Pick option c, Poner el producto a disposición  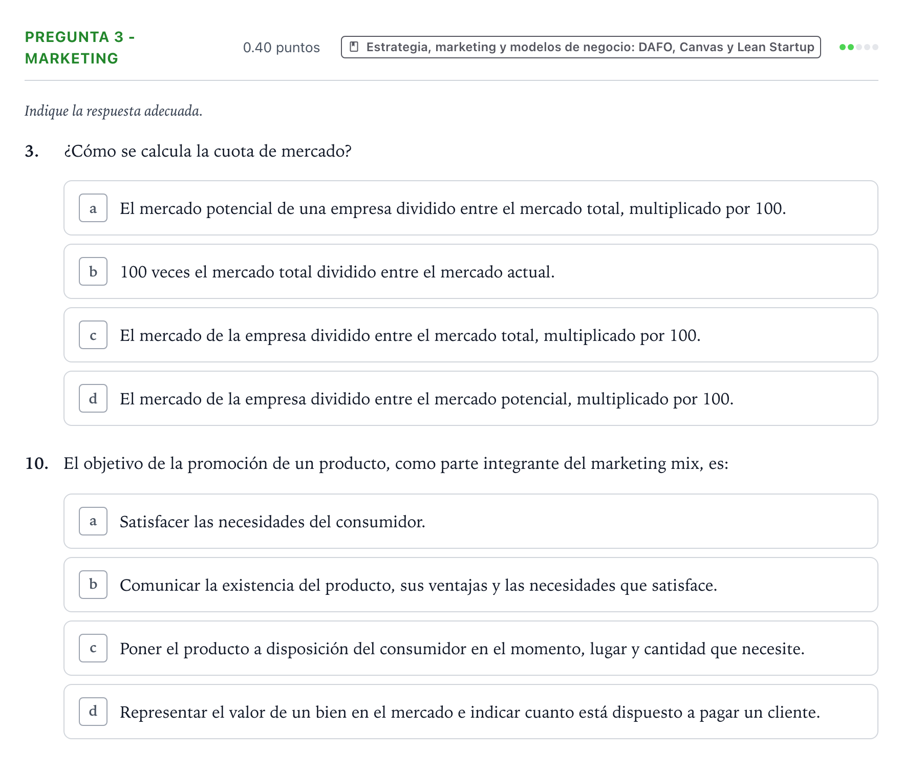470,648
